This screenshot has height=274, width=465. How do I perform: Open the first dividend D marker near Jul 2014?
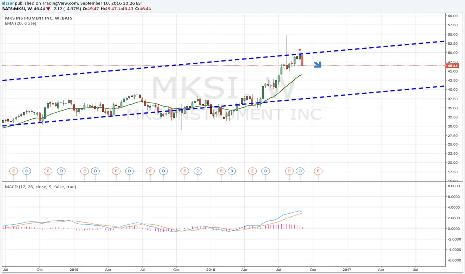(26, 171)
